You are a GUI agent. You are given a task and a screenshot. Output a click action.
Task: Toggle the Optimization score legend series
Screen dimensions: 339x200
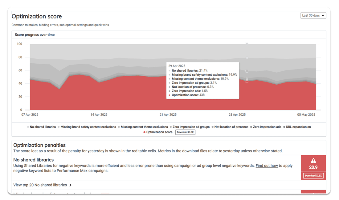[158, 132]
